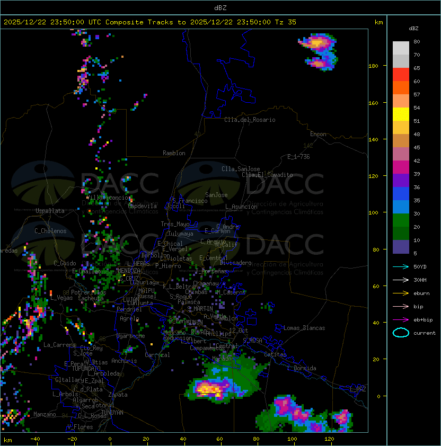This screenshot has height=446, width=441.
Task: Click the cyan 50YD arrow legend icon
Action: (401, 266)
